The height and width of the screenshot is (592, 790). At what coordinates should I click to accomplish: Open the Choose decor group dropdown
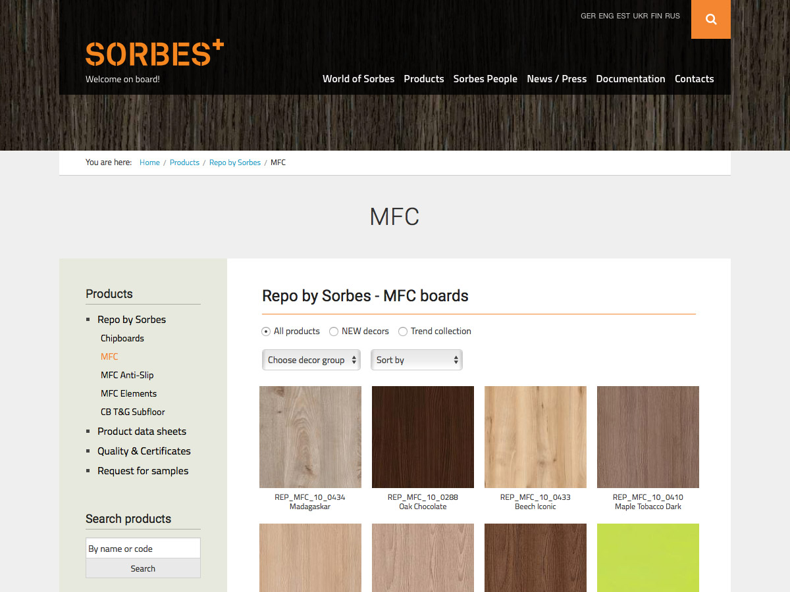click(x=311, y=360)
